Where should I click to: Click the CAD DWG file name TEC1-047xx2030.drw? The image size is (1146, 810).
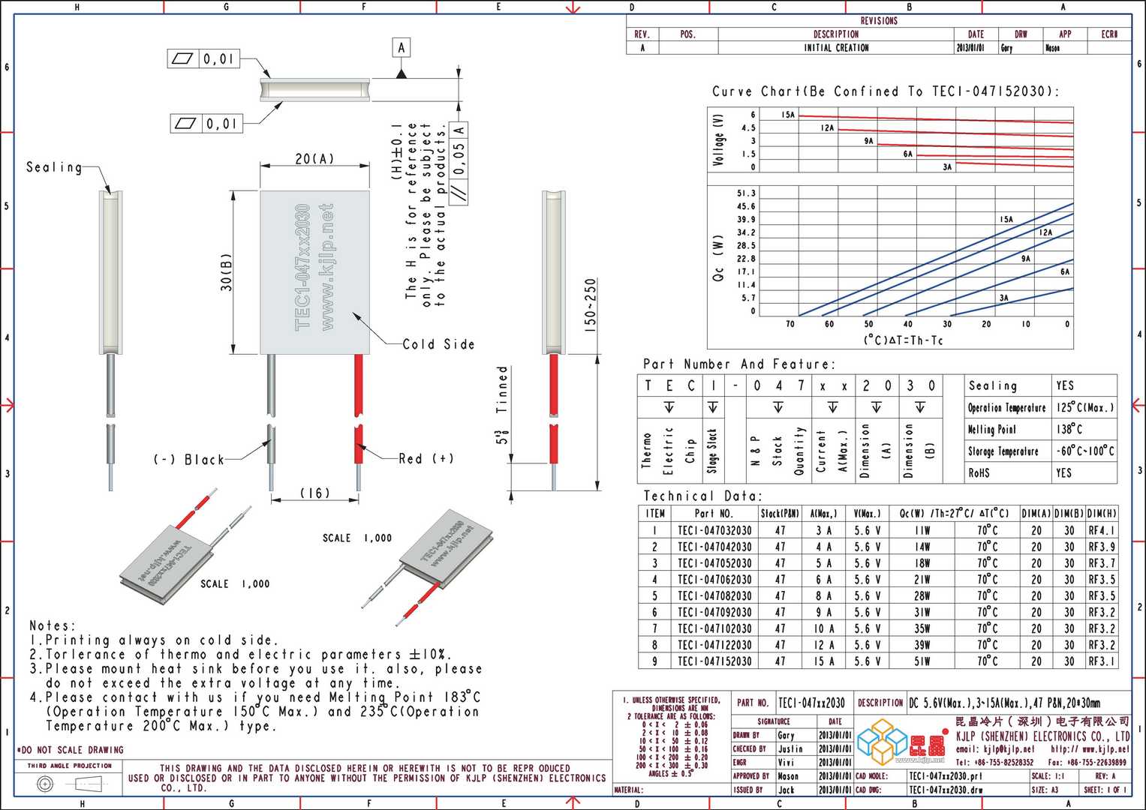(x=946, y=790)
